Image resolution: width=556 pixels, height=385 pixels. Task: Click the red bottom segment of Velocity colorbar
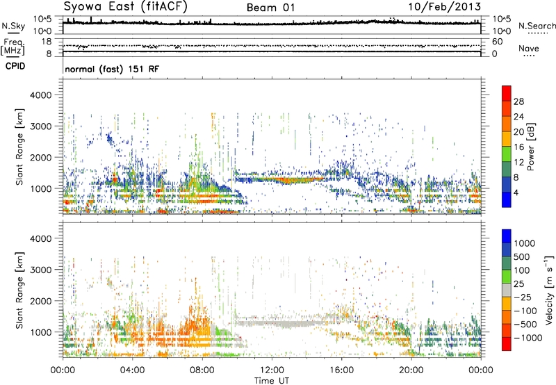507,344
